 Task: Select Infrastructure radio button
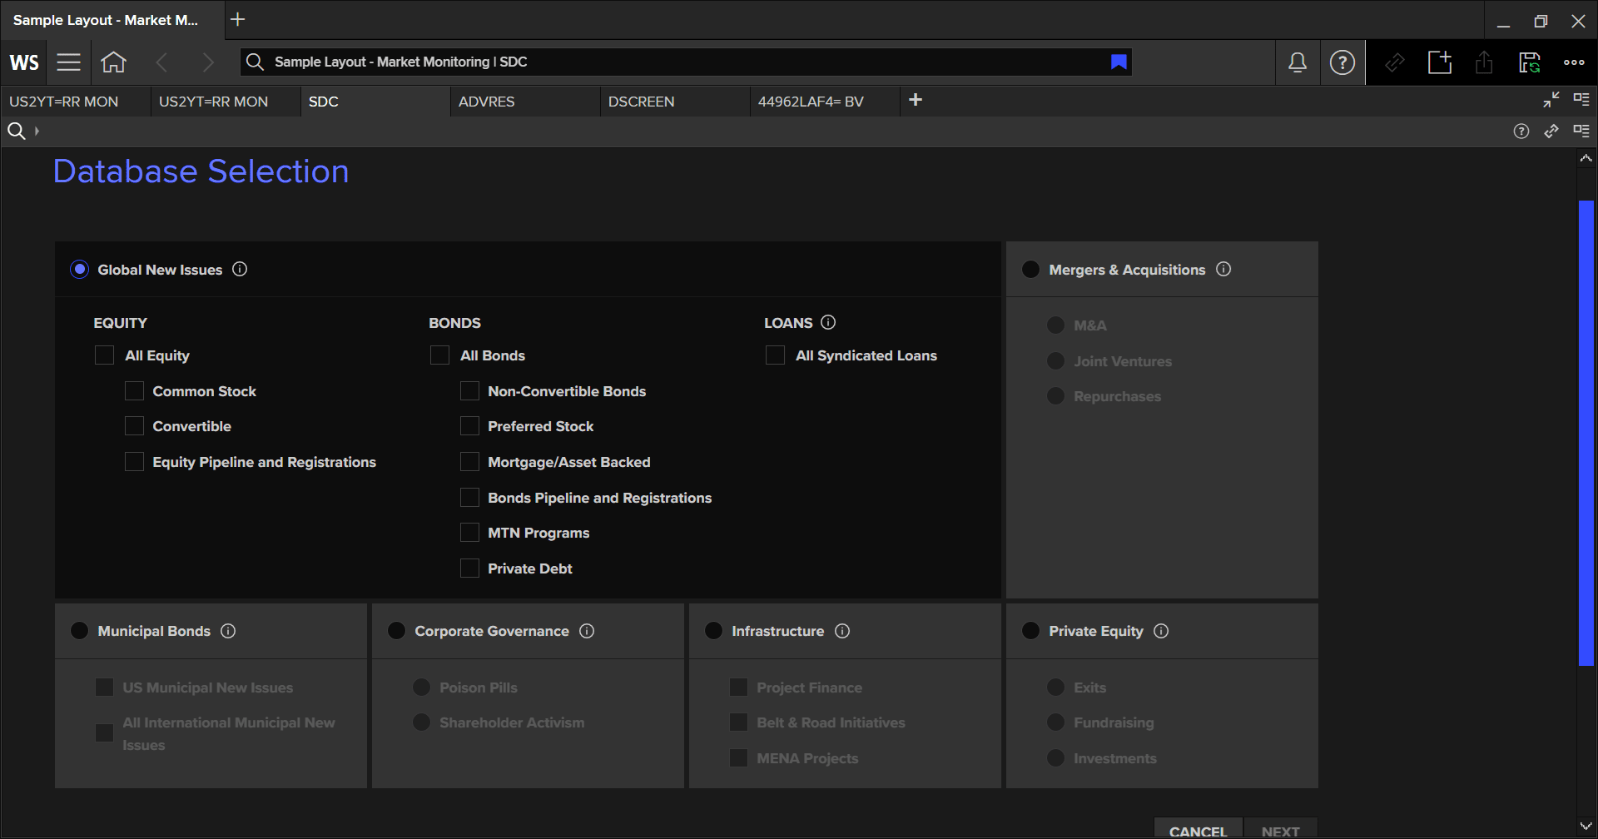coord(713,631)
